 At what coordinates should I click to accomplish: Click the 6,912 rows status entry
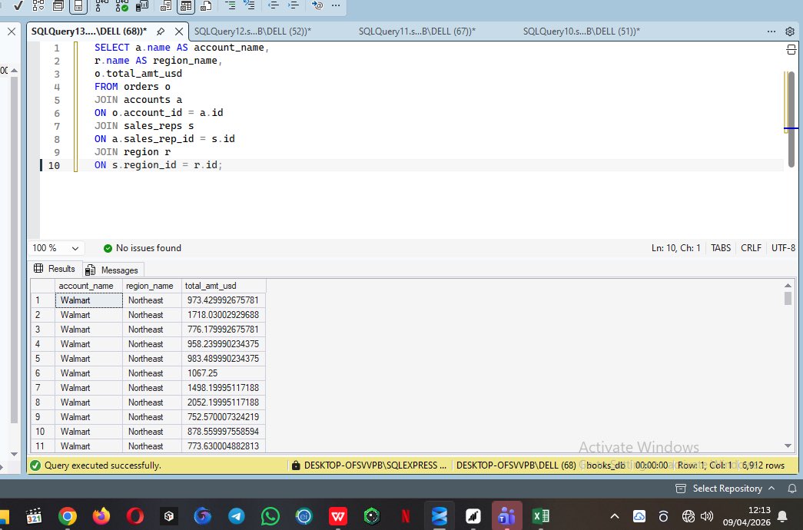pos(763,465)
